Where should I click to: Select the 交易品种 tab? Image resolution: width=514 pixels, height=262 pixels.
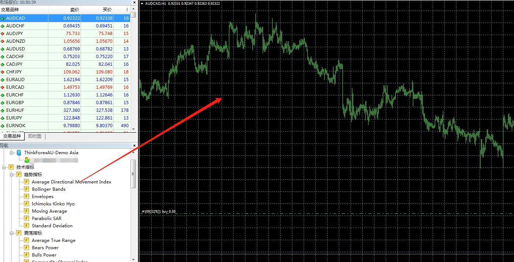[12, 136]
